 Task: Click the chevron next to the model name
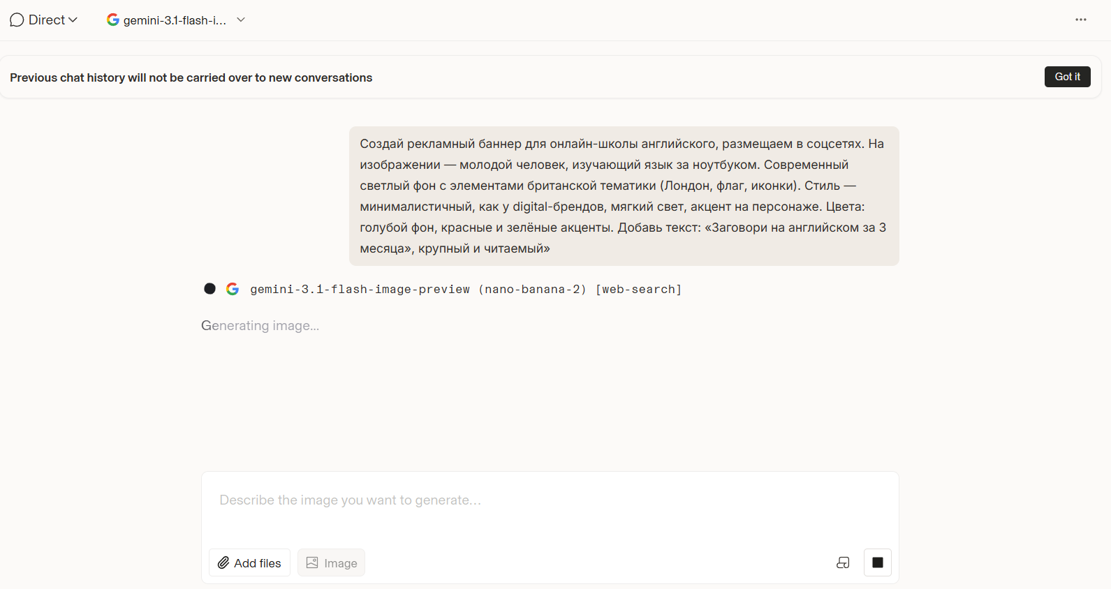click(x=241, y=20)
